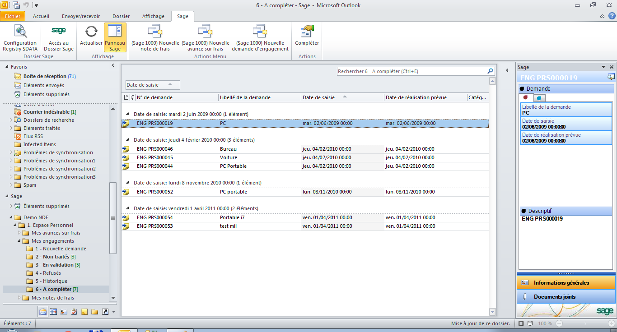This screenshot has height=332, width=617.
Task: Open Shortcuts from navigation bar icons
Action: [105, 311]
